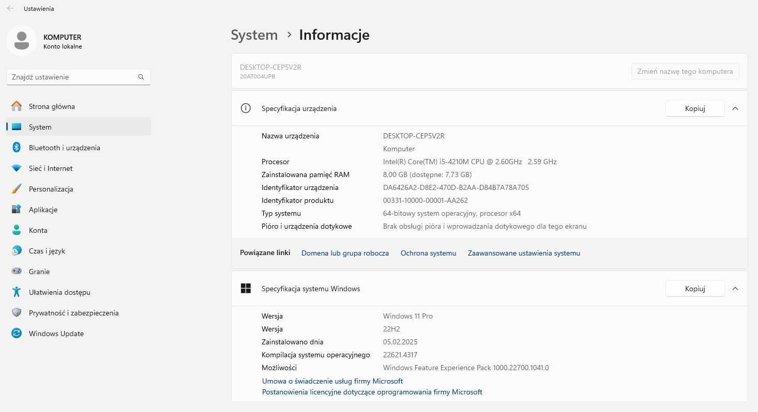Viewport: 758px width, 412px height.
Task: Click product ID 00331-10000-00001-AA262
Action: 426,200
